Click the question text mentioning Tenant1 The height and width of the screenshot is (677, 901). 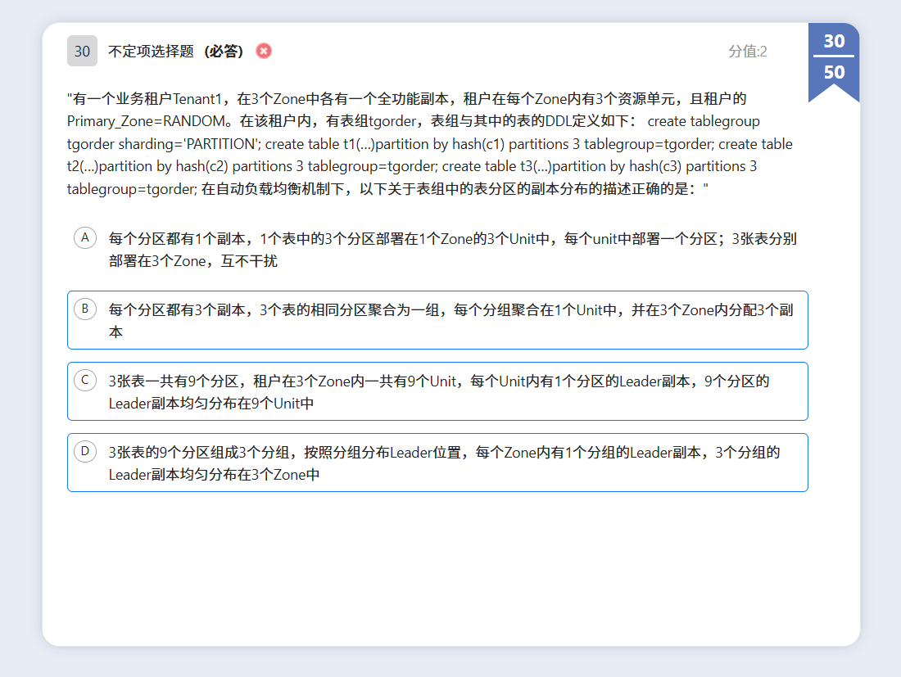tap(406, 99)
